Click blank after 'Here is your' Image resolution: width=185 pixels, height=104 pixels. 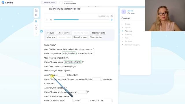coord(69,101)
